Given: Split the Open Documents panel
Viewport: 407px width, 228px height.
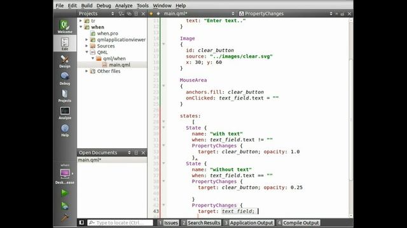Looking at the screenshot, I should (x=136, y=153).
